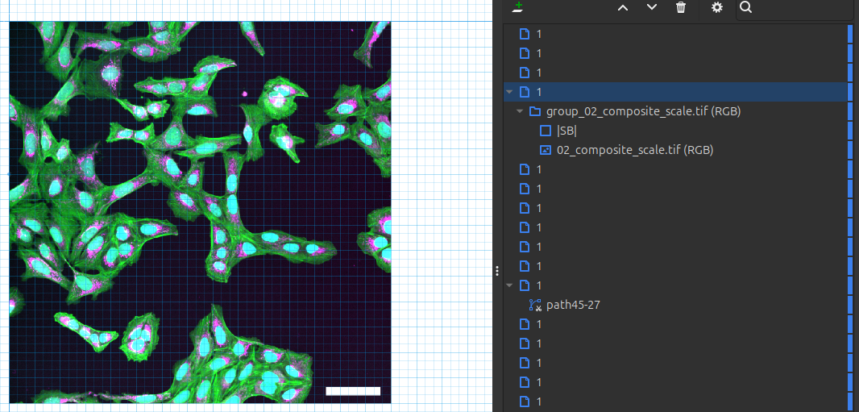Click blue color tag on highlighted layer row
859x412 pixels.
[x=850, y=92]
